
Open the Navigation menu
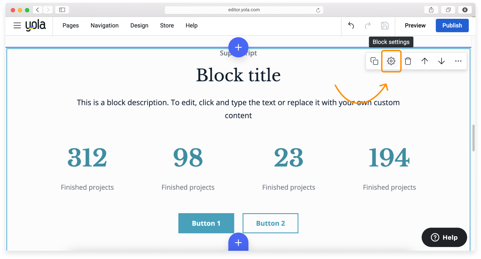click(x=104, y=26)
